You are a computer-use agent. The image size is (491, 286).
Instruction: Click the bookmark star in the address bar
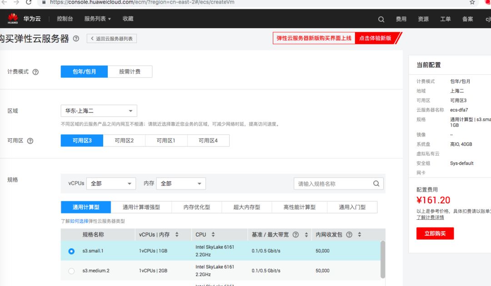click(472, 3)
